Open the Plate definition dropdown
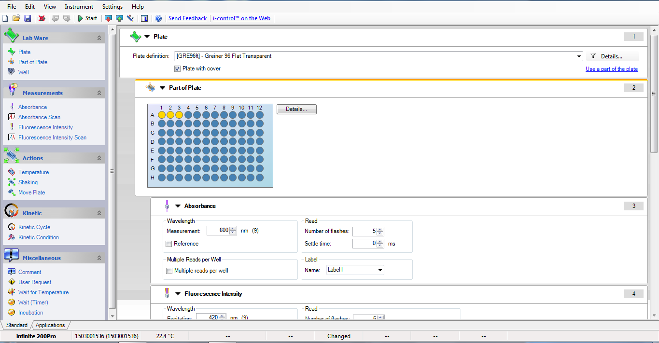 [x=579, y=56]
